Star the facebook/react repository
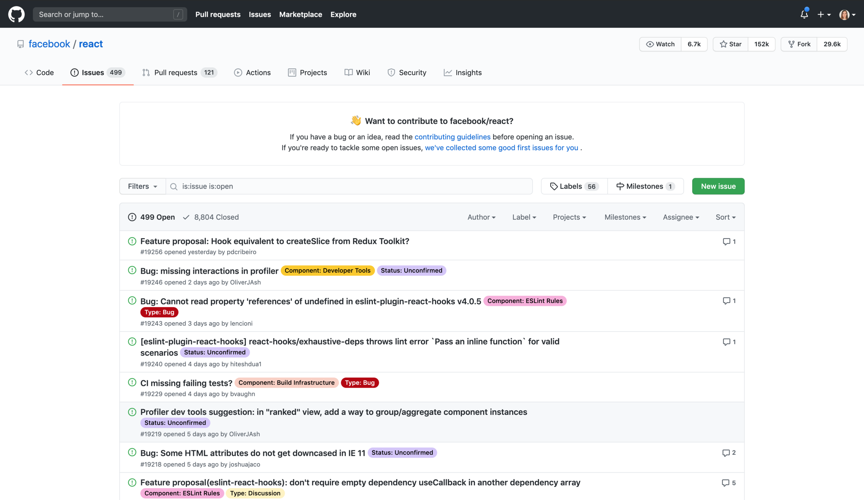This screenshot has height=500, width=864. point(731,44)
